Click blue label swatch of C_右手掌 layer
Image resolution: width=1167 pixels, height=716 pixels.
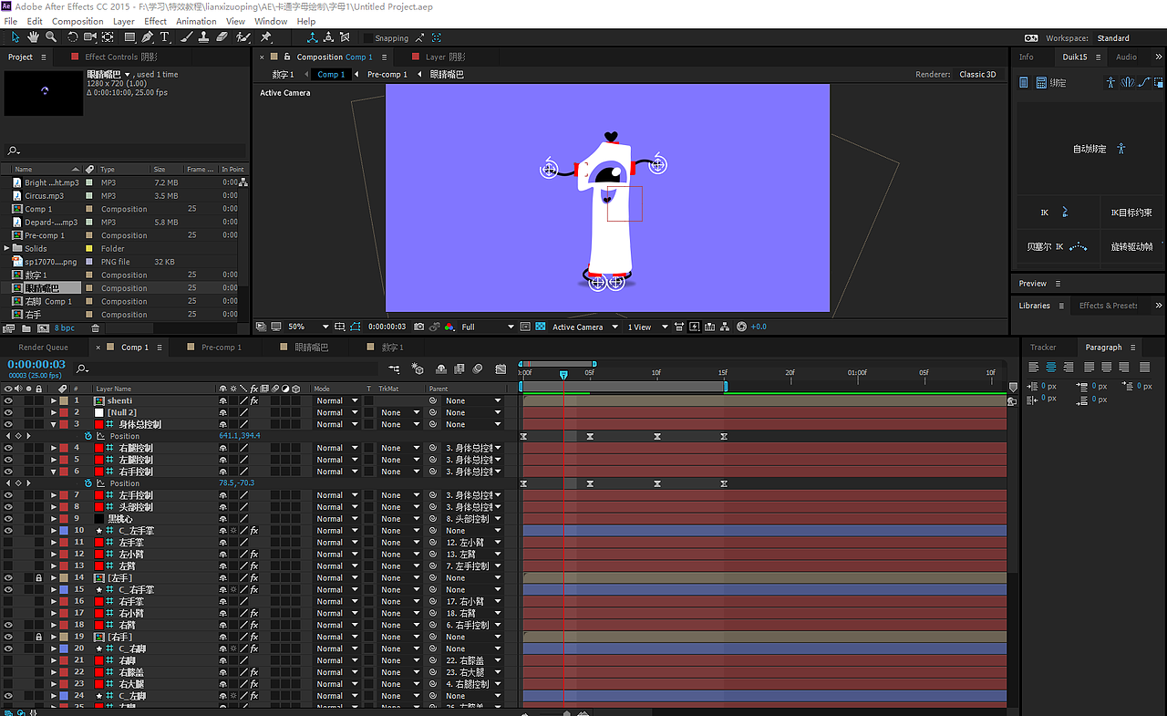(x=64, y=590)
